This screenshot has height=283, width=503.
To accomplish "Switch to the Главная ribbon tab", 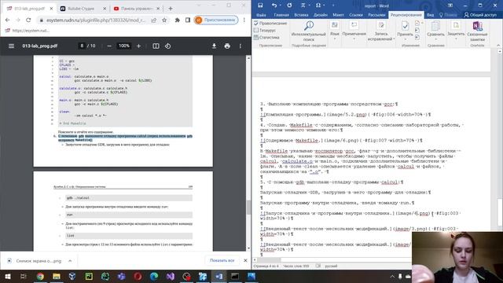I will click(281, 15).
